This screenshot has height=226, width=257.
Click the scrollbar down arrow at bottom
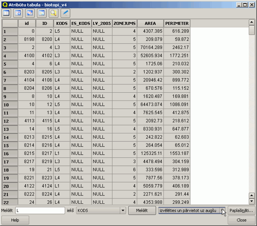point(251,201)
